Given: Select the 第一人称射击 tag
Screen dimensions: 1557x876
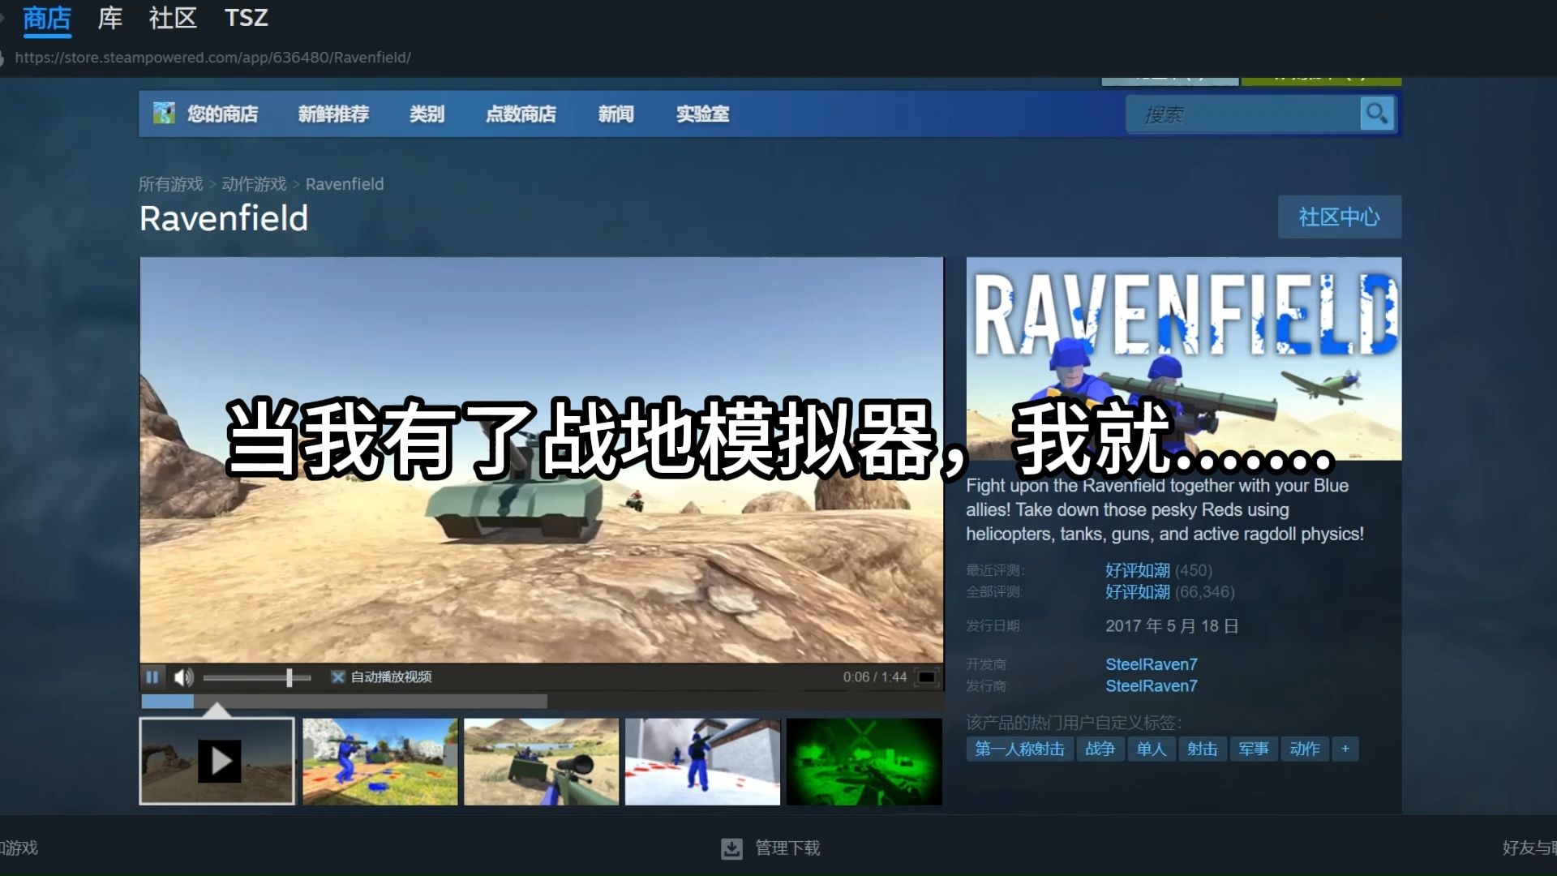Looking at the screenshot, I should coord(1019,749).
